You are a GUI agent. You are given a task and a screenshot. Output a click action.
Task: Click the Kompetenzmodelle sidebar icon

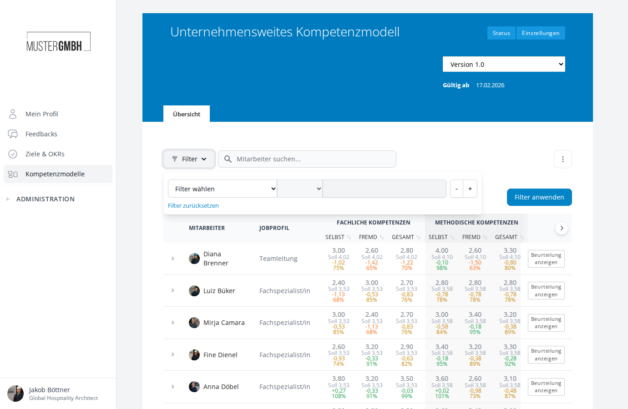13,174
